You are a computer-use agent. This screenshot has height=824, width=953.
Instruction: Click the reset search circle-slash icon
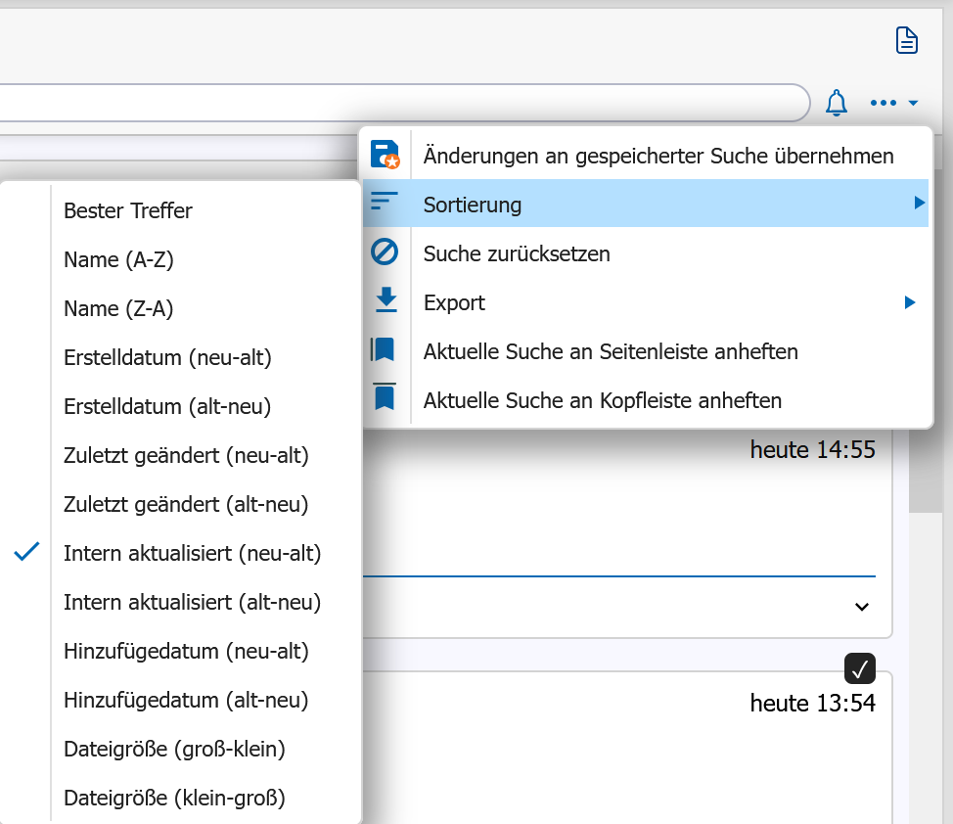pyautogui.click(x=385, y=252)
